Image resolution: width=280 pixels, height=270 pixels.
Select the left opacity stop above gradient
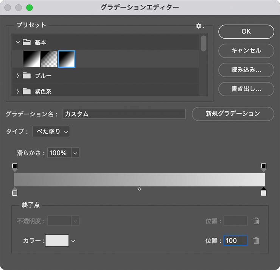[15, 166]
